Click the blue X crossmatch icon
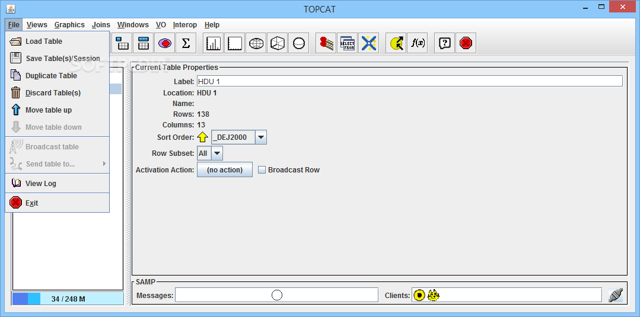Screen dimensions: 640x317 click(x=368, y=43)
